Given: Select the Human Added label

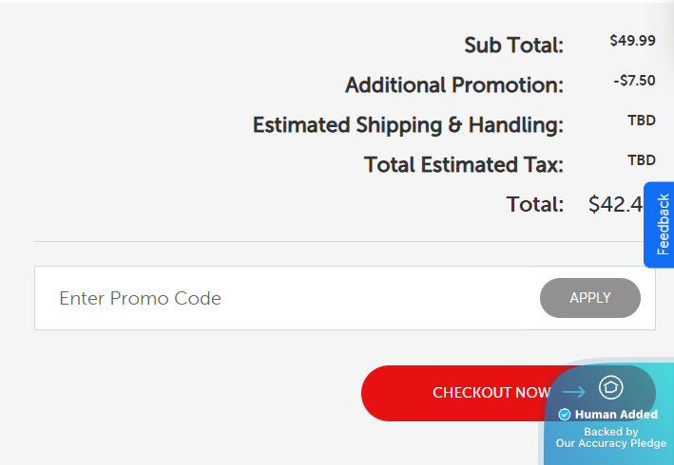Looking at the screenshot, I should [616, 415].
